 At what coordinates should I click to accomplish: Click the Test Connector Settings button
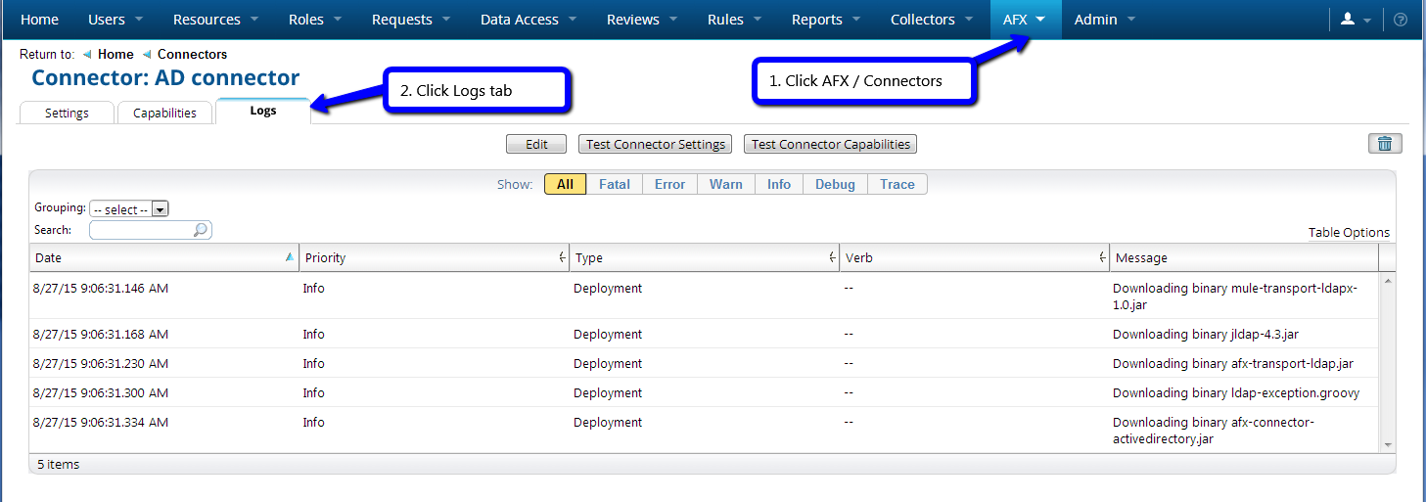pyautogui.click(x=655, y=144)
